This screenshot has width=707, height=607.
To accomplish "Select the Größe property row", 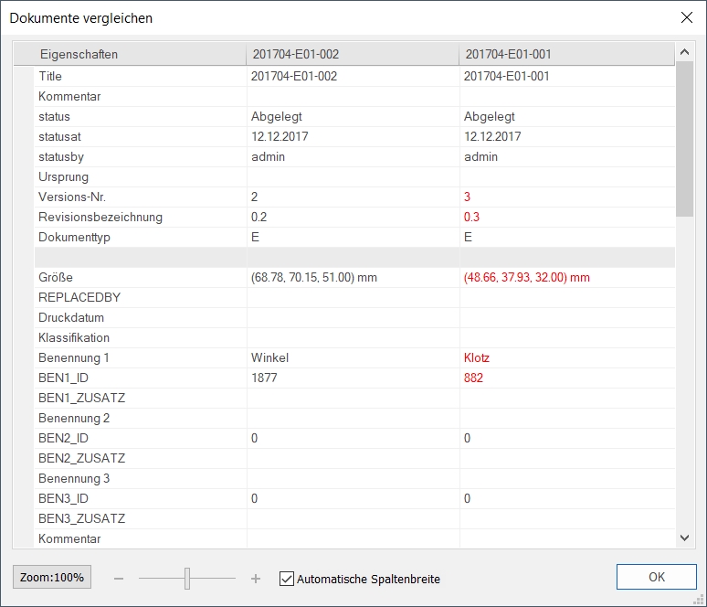I will pyautogui.click(x=56, y=278).
